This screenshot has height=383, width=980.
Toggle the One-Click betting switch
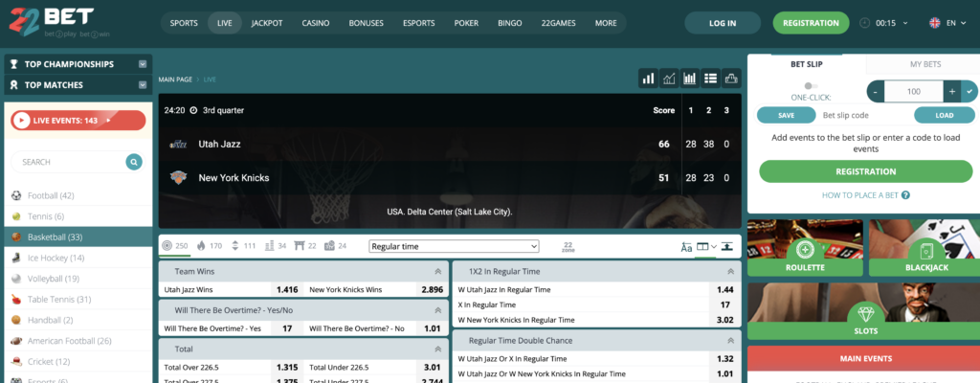click(811, 86)
